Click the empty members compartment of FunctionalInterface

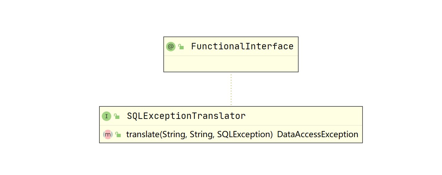pos(231,64)
